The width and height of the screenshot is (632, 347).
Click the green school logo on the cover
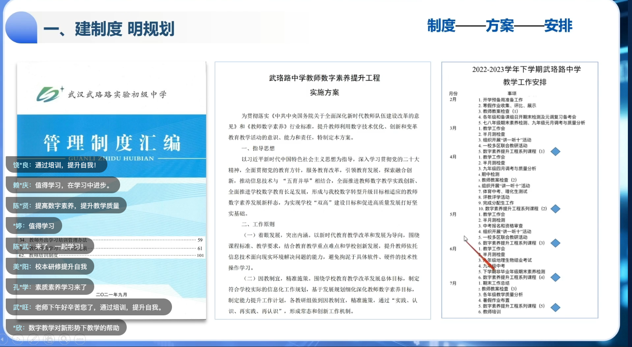(49, 94)
